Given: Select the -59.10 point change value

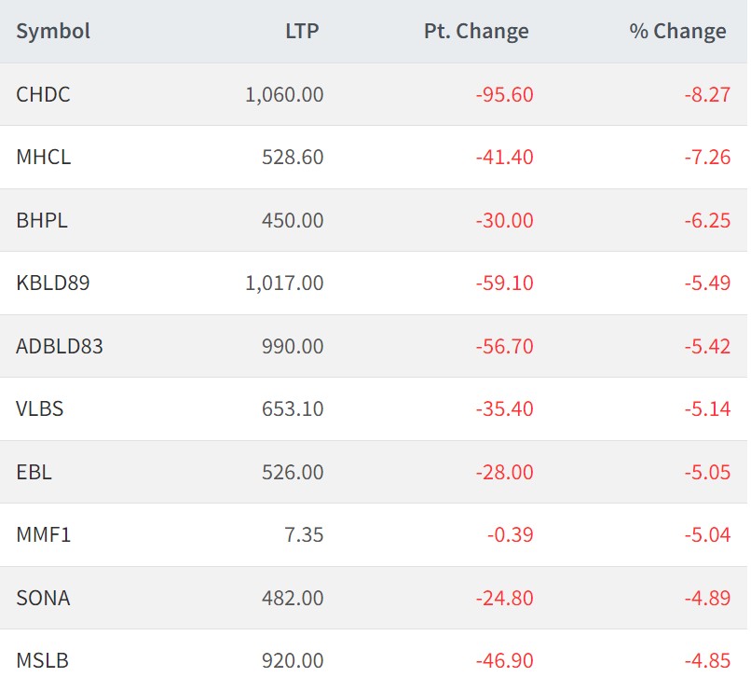Looking at the screenshot, I should (504, 283).
